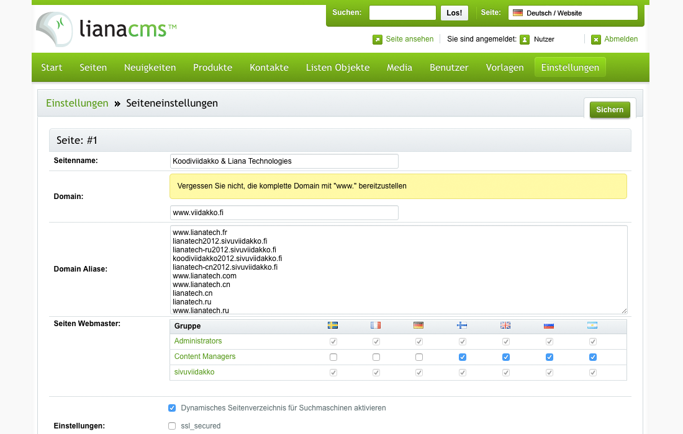Open the Administrators group link
The height and width of the screenshot is (434, 683).
point(197,341)
